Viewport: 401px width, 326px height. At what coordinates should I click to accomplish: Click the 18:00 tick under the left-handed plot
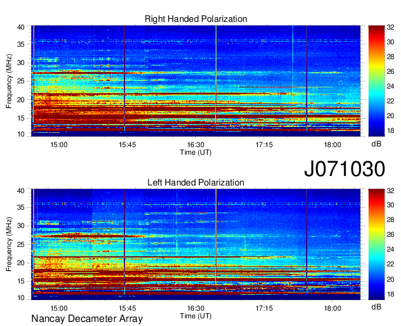click(x=333, y=308)
